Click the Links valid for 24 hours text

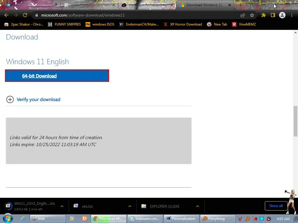point(56,137)
